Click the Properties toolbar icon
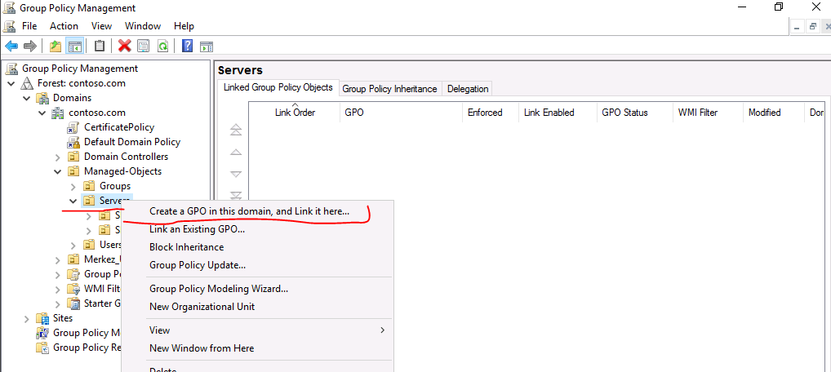Viewport: 831px width, 372px height. coord(143,46)
